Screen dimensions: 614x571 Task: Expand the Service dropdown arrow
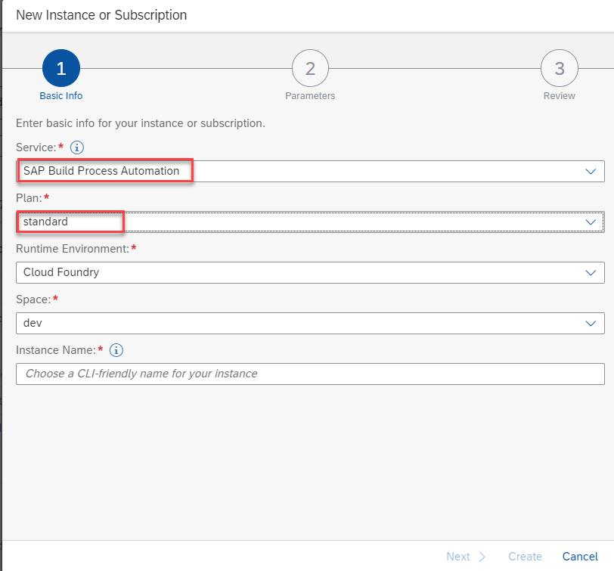tap(591, 172)
